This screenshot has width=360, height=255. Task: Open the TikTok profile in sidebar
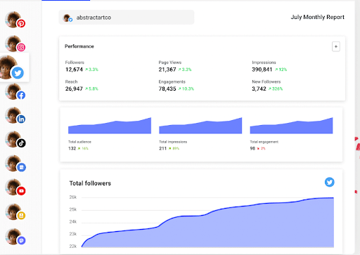click(15, 140)
